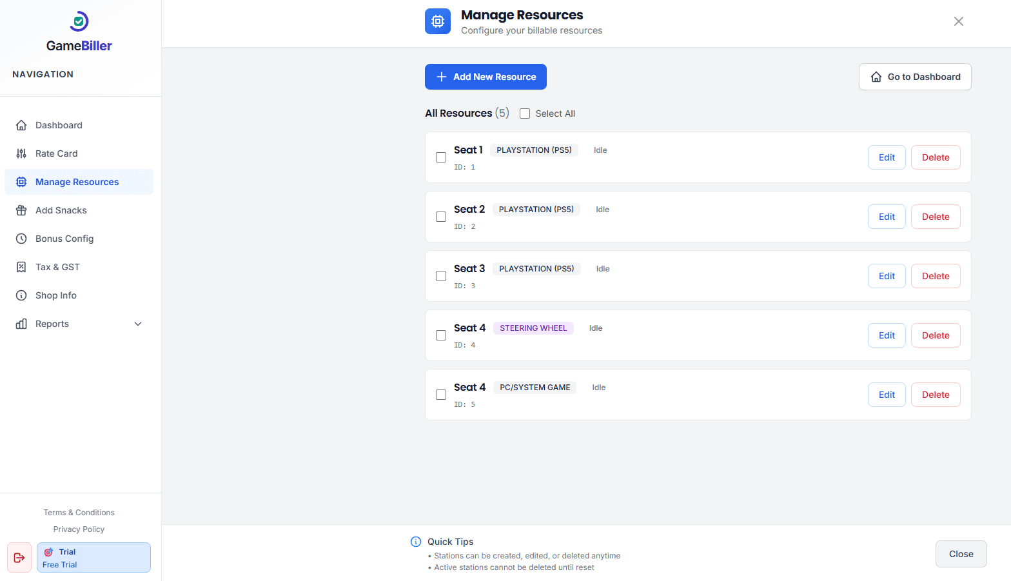
Task: Open the Reports sidebar menu item
Action: pos(52,324)
